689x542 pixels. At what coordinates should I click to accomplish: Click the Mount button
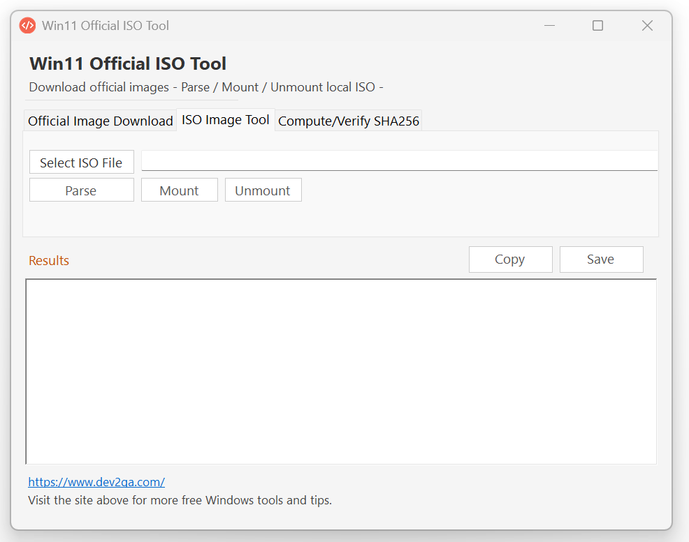pos(180,190)
